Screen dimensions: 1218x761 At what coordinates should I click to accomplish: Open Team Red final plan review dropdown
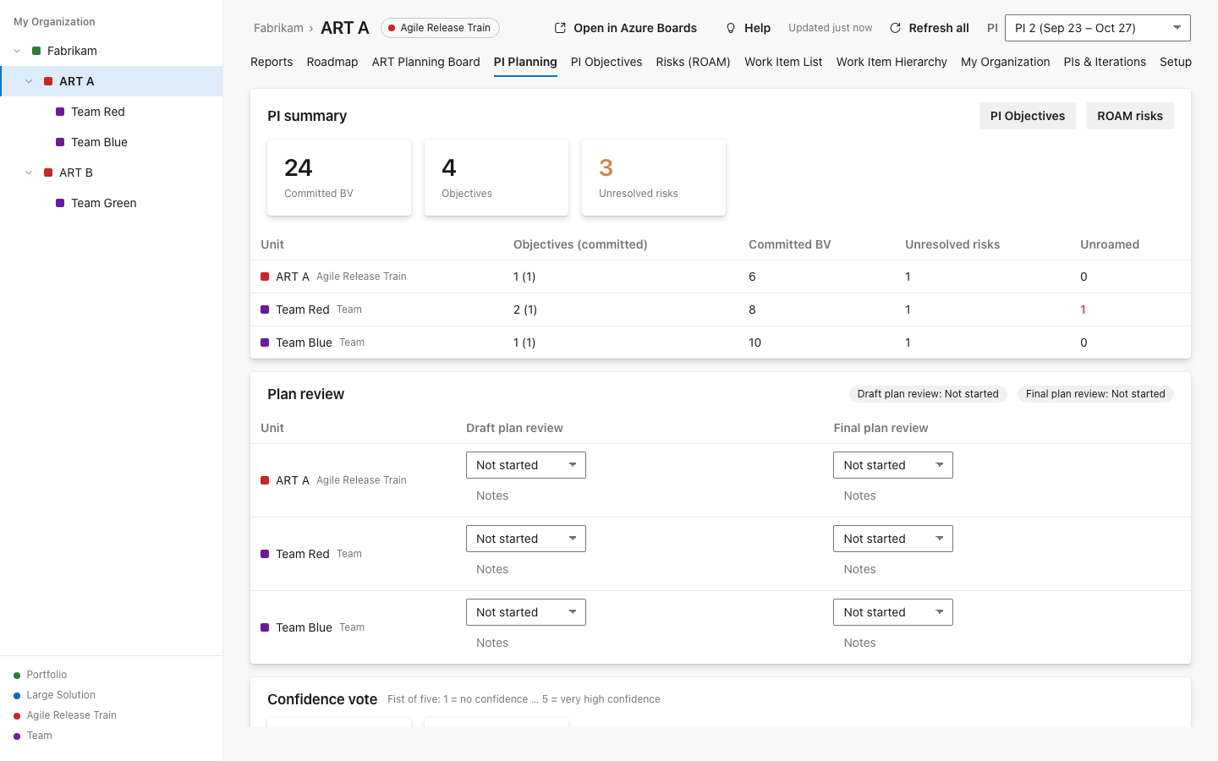[x=892, y=539]
